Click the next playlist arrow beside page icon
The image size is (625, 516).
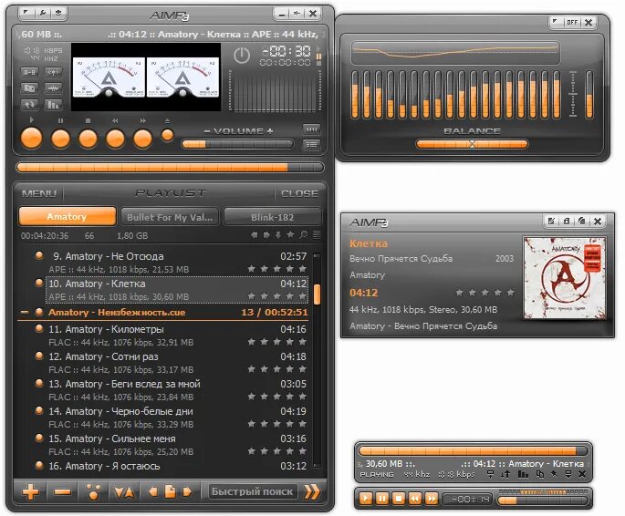click(x=186, y=492)
